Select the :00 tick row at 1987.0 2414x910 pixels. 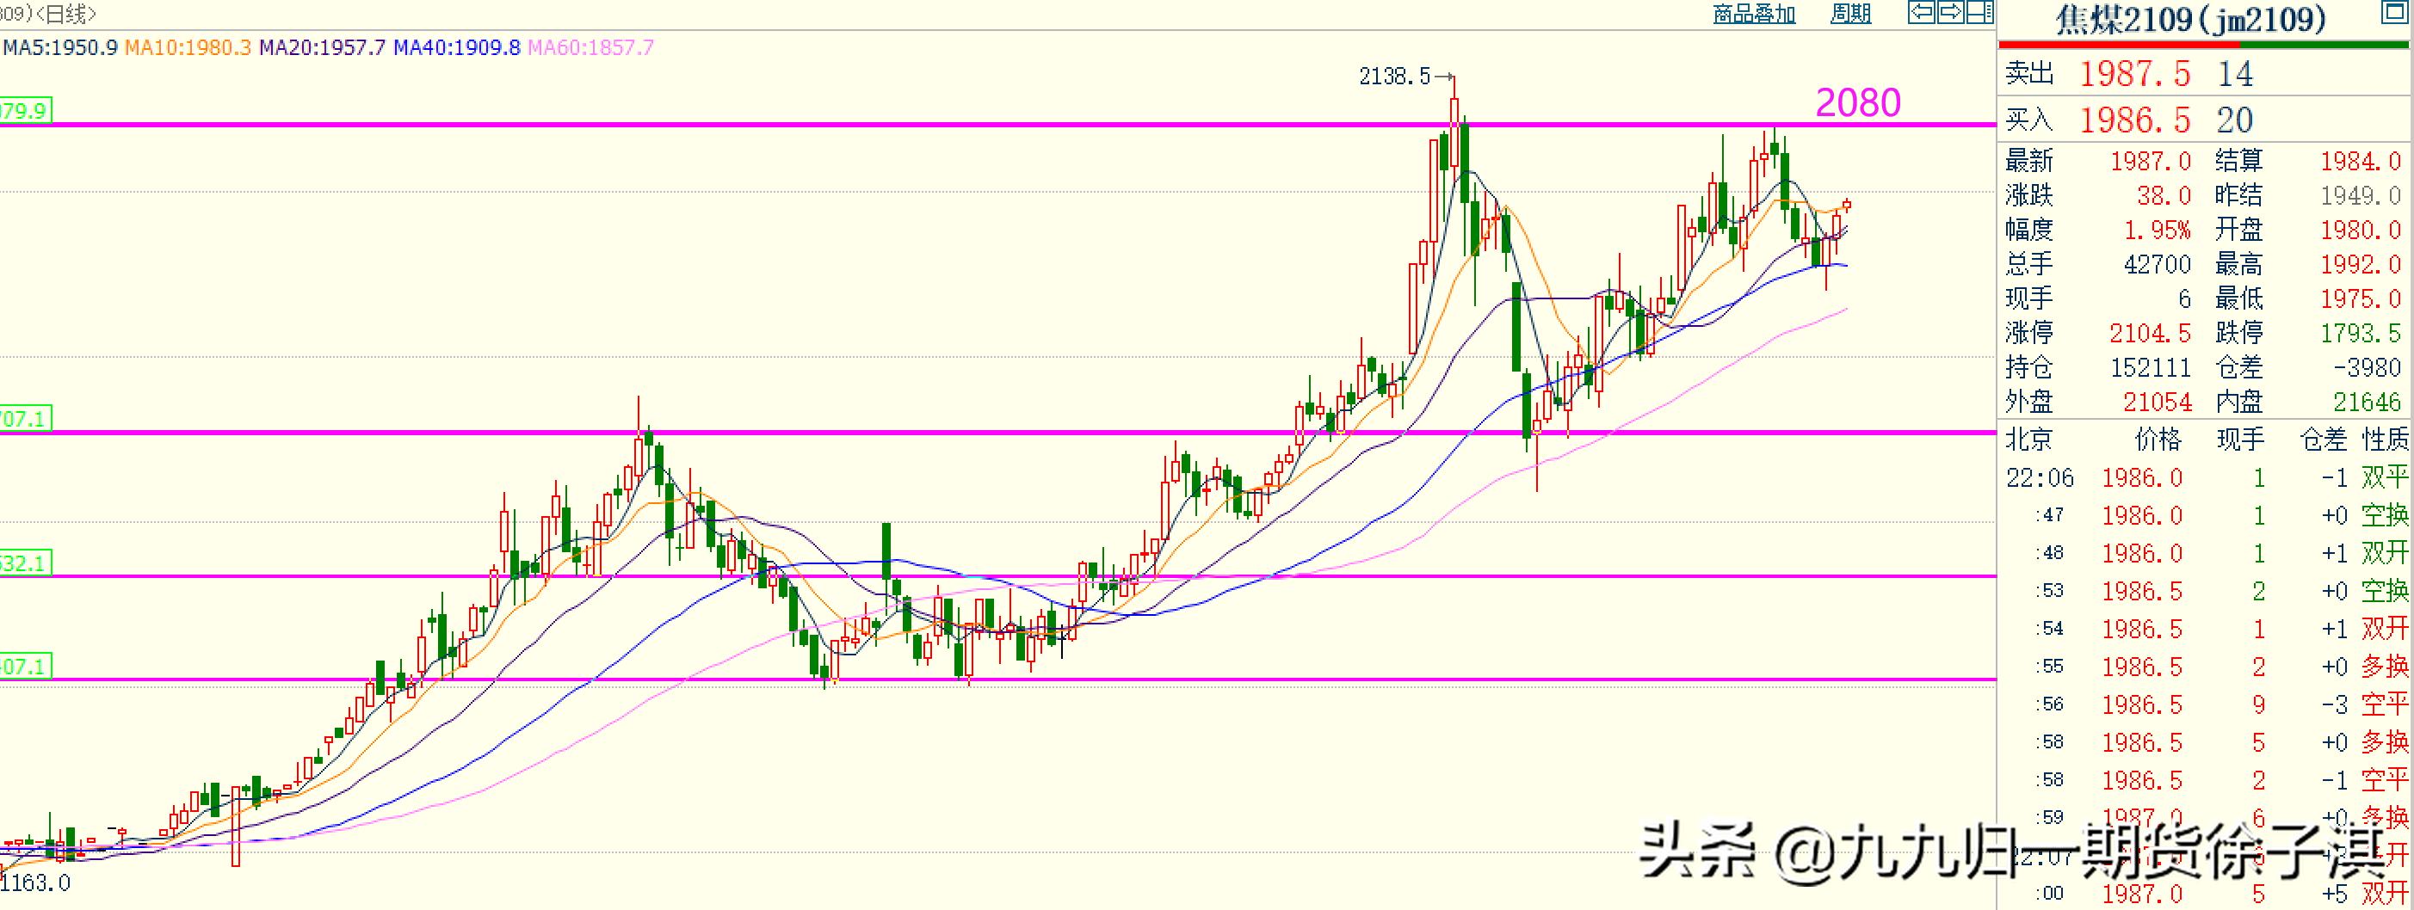click(x=2206, y=894)
